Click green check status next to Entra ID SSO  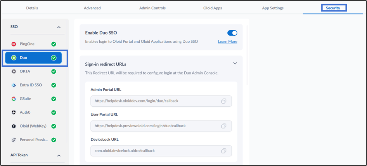click(54, 85)
